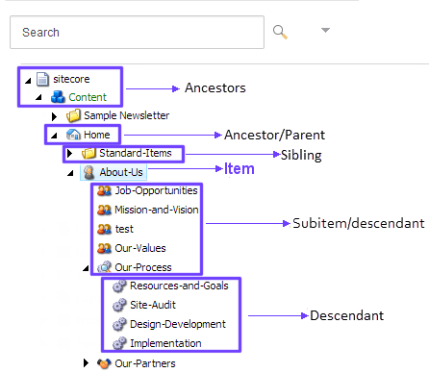
Task: Click the Our-Process gear magnifier icon
Action: tap(104, 267)
